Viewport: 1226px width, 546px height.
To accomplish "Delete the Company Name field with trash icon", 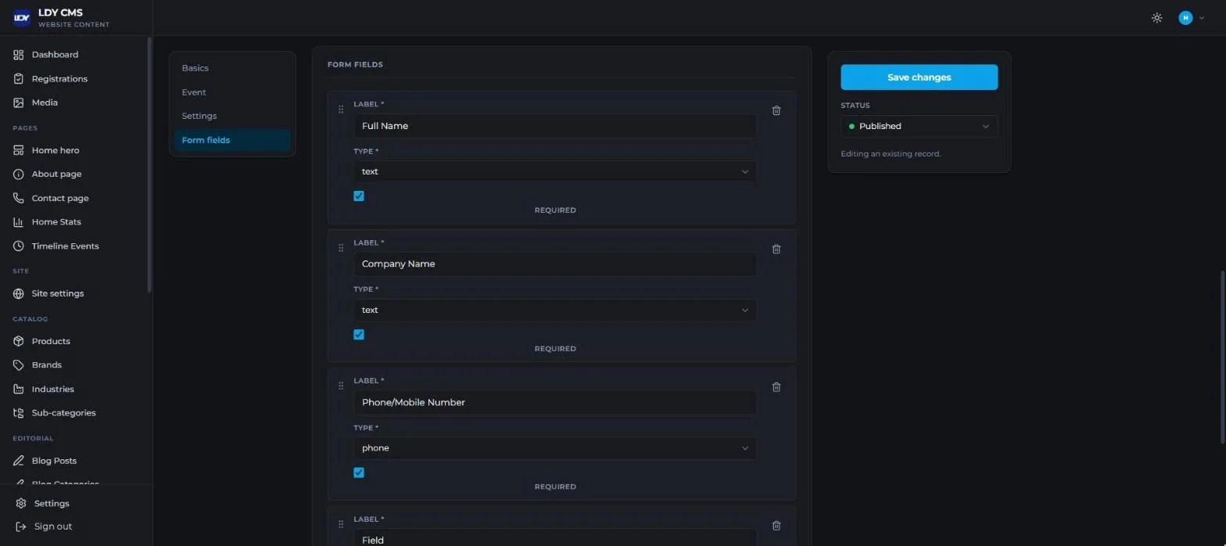I will (776, 249).
